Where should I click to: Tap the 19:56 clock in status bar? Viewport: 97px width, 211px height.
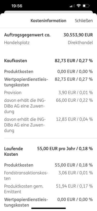pyautogui.click(x=17, y=6)
